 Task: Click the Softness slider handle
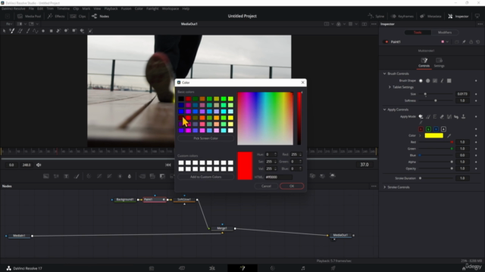pos(436,100)
